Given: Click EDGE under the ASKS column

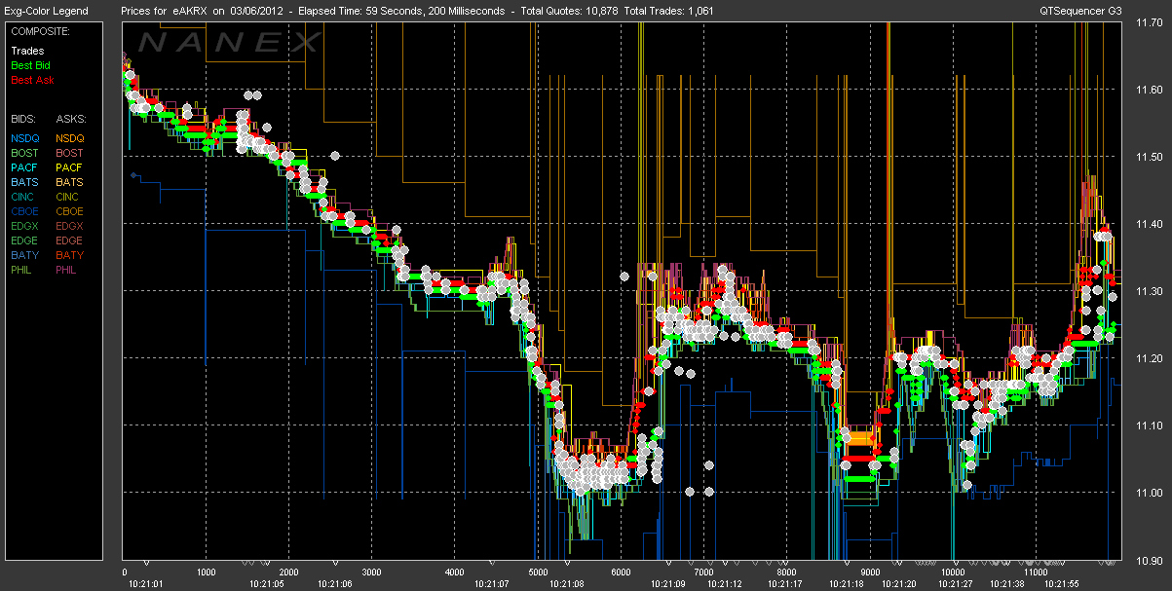Looking at the screenshot, I should (70, 240).
